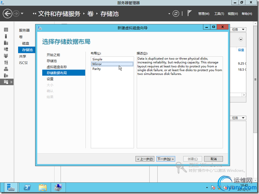Open the Local Server icon in left sidebar
Screen dimensions: 259x194
point(6,36)
